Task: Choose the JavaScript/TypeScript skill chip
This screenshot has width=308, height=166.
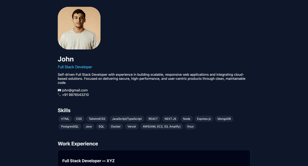Action: 127,119
